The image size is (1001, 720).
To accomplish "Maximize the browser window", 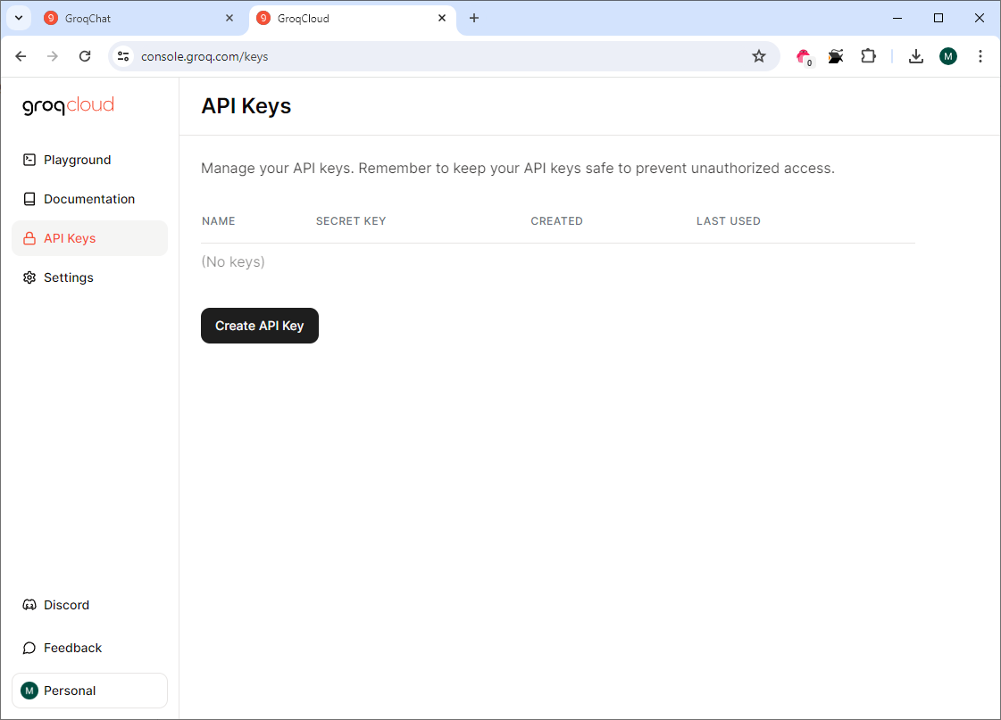I will 938,19.
